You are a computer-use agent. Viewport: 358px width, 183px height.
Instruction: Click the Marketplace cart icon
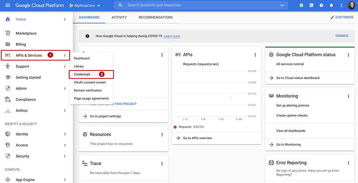pyautogui.click(x=8, y=33)
